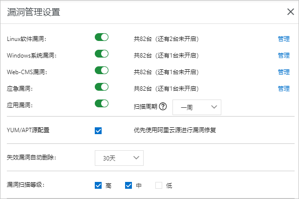The width and height of the screenshot is (299, 199).
Task: Uncheck the 中 scan level checkbox
Action: point(128,185)
